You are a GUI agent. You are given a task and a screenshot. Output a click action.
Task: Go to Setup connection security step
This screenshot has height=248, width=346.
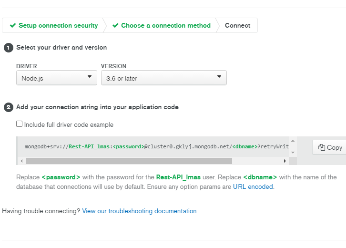point(54,25)
